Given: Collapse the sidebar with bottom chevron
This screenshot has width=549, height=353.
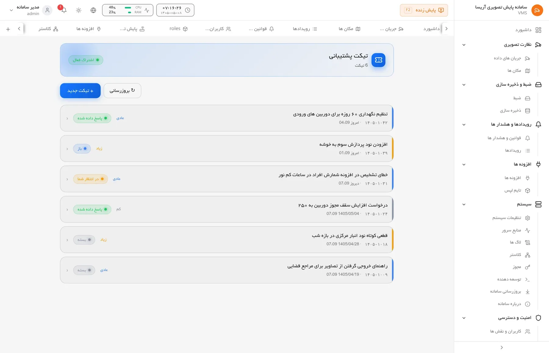Looking at the screenshot, I should coord(501,348).
